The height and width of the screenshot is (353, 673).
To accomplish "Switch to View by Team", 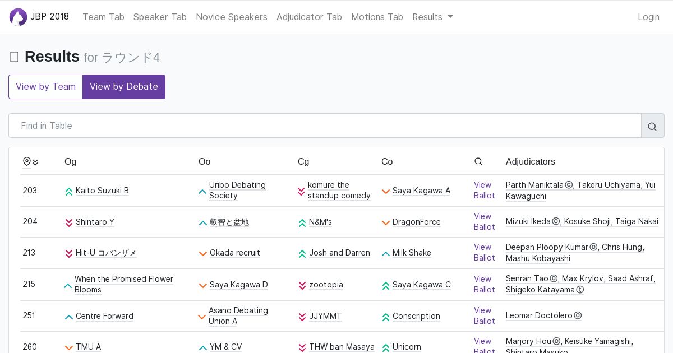I will pos(45,87).
